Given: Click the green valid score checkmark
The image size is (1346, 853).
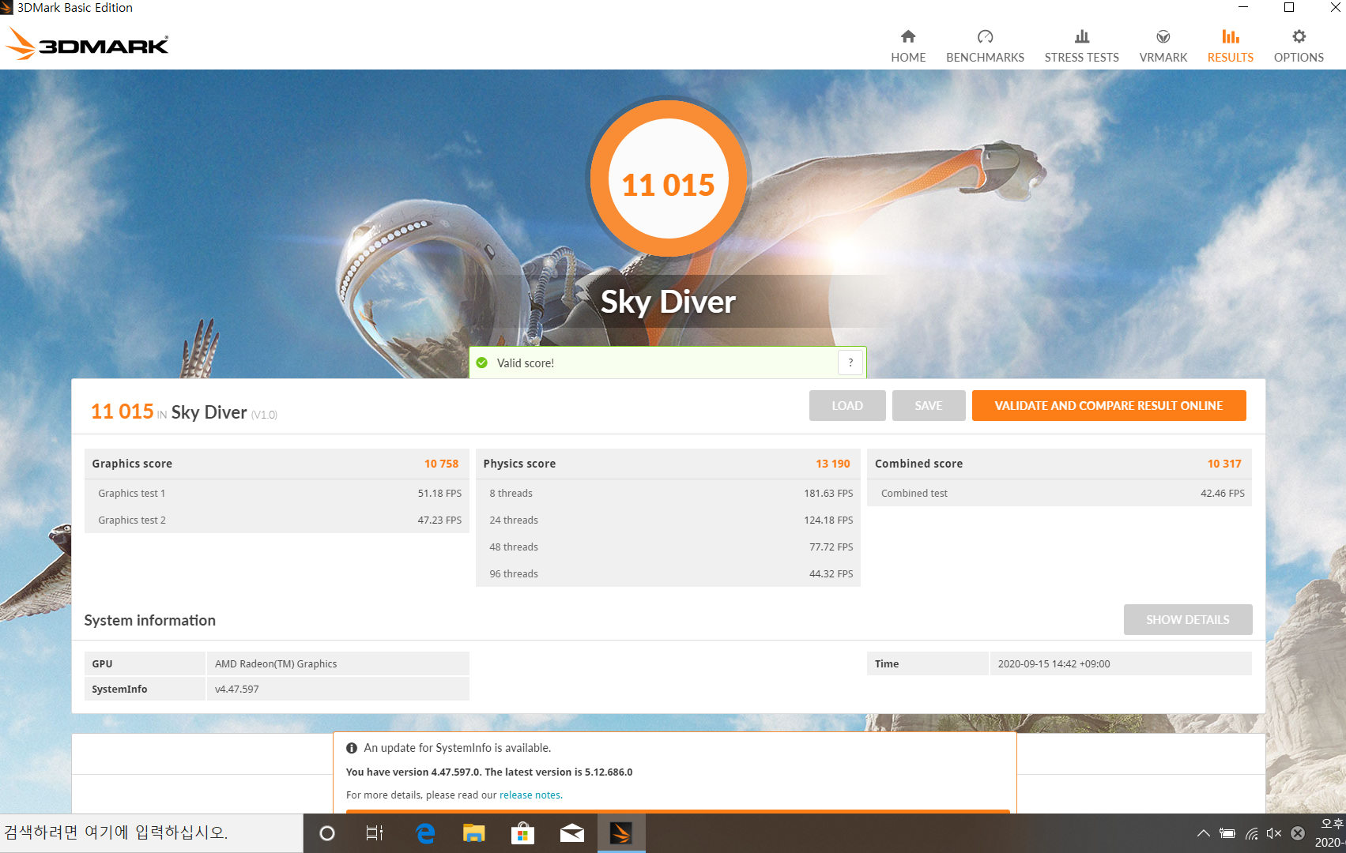Looking at the screenshot, I should pos(482,363).
